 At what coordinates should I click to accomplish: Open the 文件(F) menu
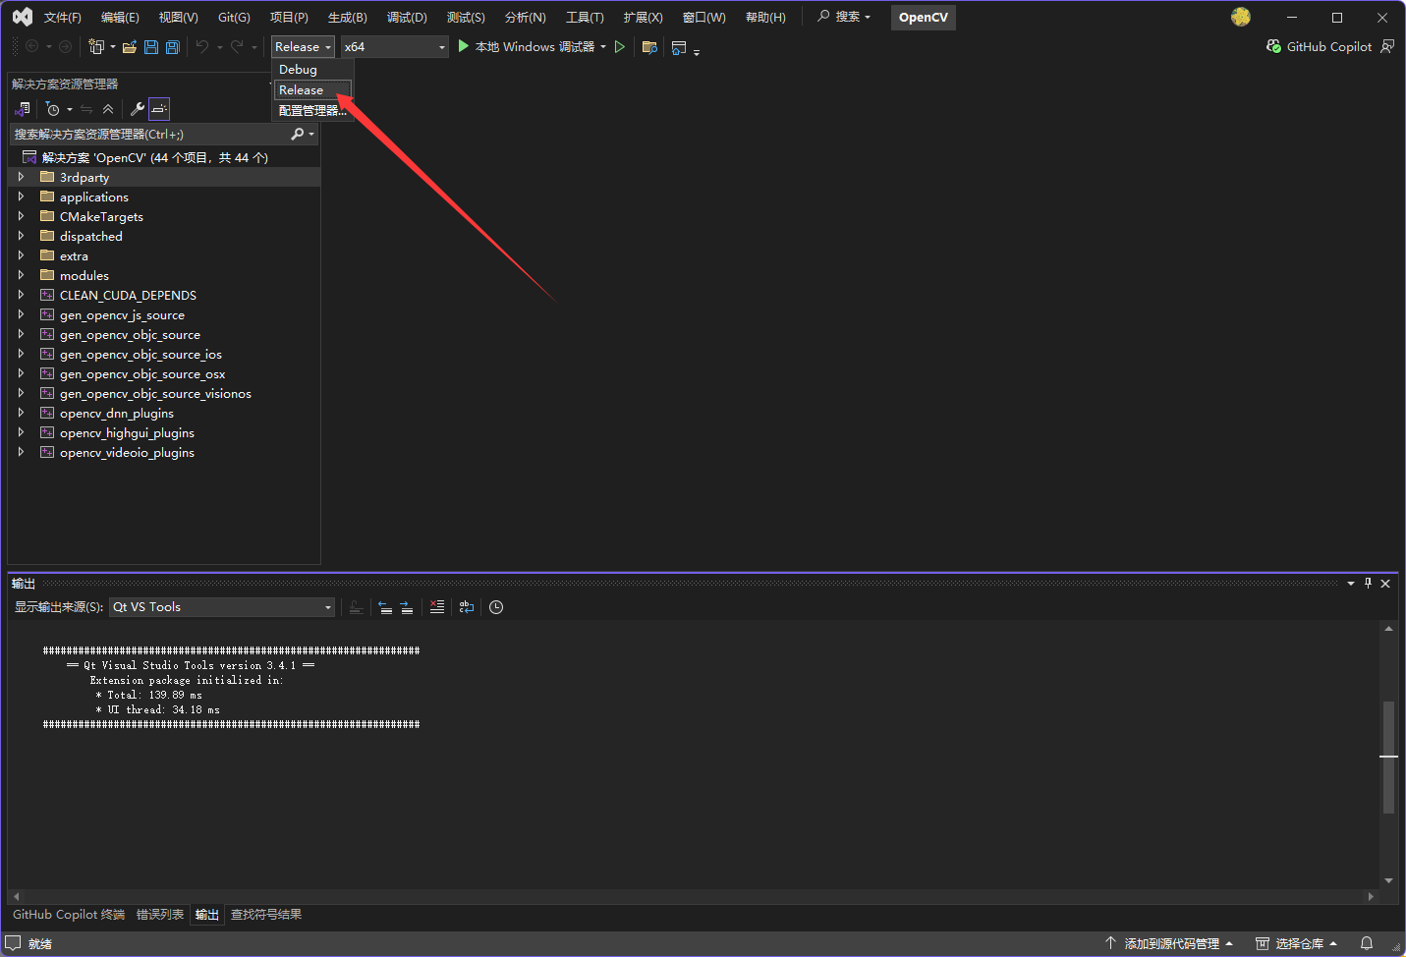63,18
